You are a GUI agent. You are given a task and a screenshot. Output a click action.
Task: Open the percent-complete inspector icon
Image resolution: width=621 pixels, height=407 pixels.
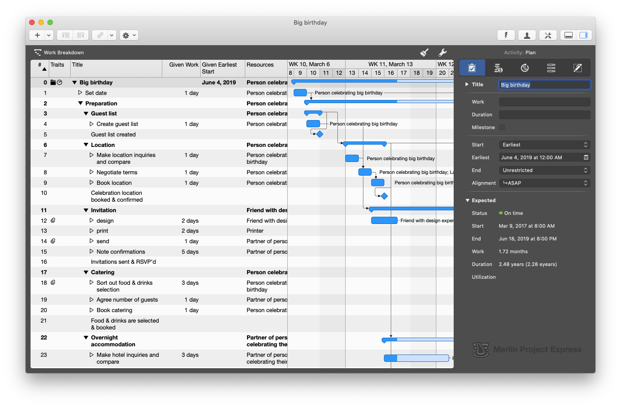(x=525, y=68)
